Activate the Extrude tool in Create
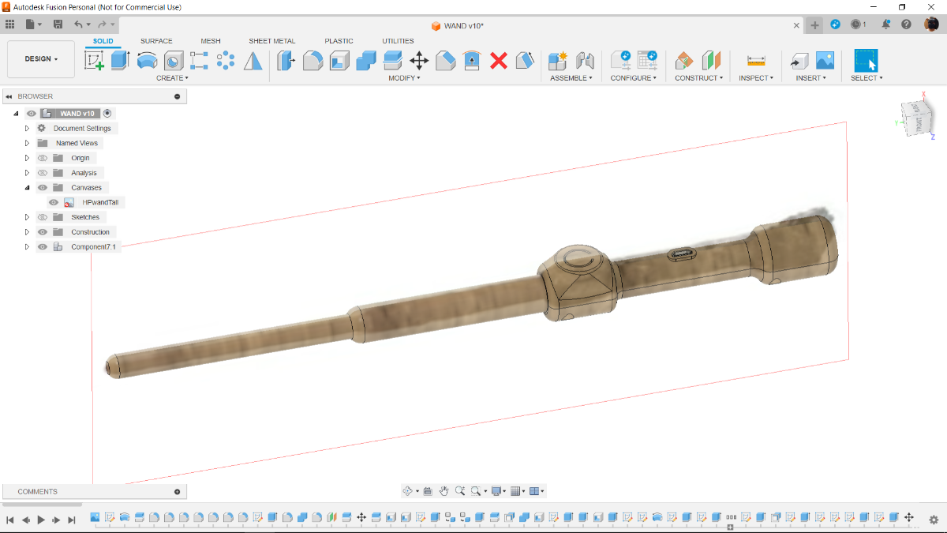Screen dimensions: 947x533 pyautogui.click(x=120, y=61)
